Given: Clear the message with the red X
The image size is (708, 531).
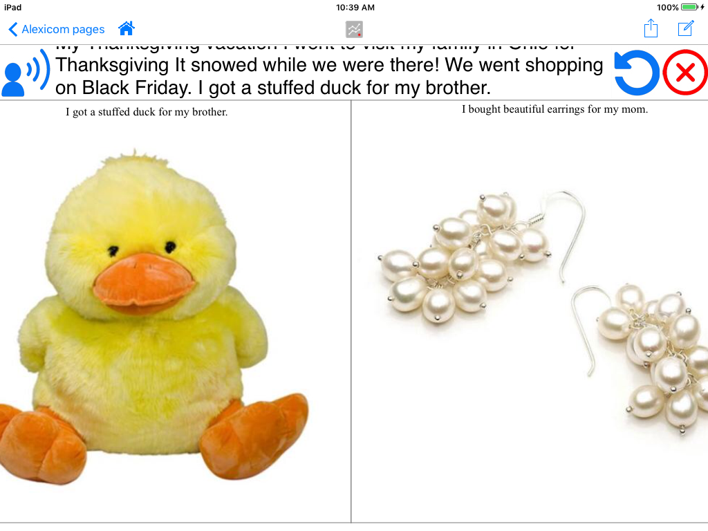Looking at the screenshot, I should coord(685,72).
